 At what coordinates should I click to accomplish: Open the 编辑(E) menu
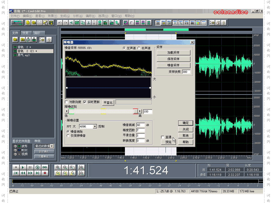[28, 16]
